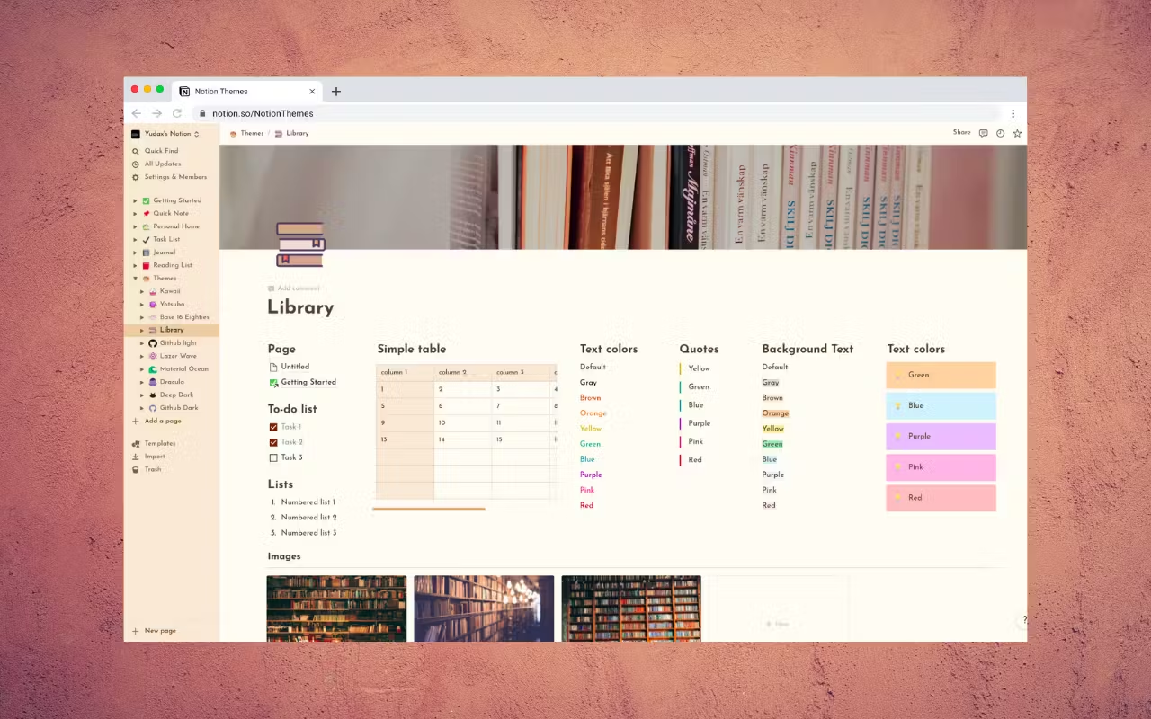
Task: Open page history via the clock icon
Action: 1000,132
